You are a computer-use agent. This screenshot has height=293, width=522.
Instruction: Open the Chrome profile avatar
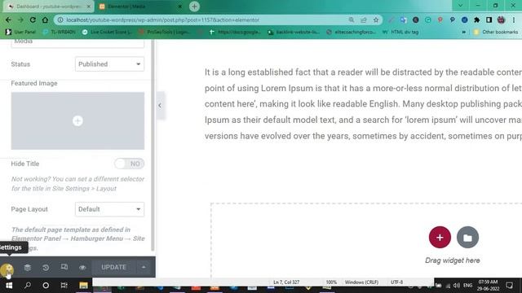501,20
